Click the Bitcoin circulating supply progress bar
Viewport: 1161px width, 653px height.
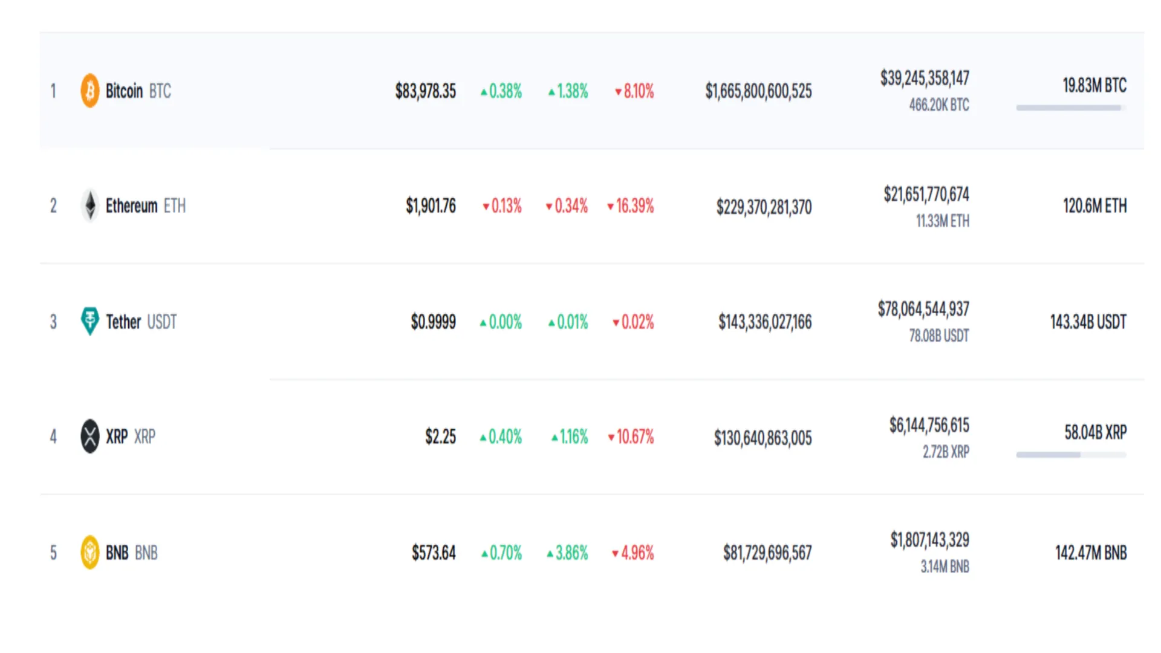(1071, 108)
